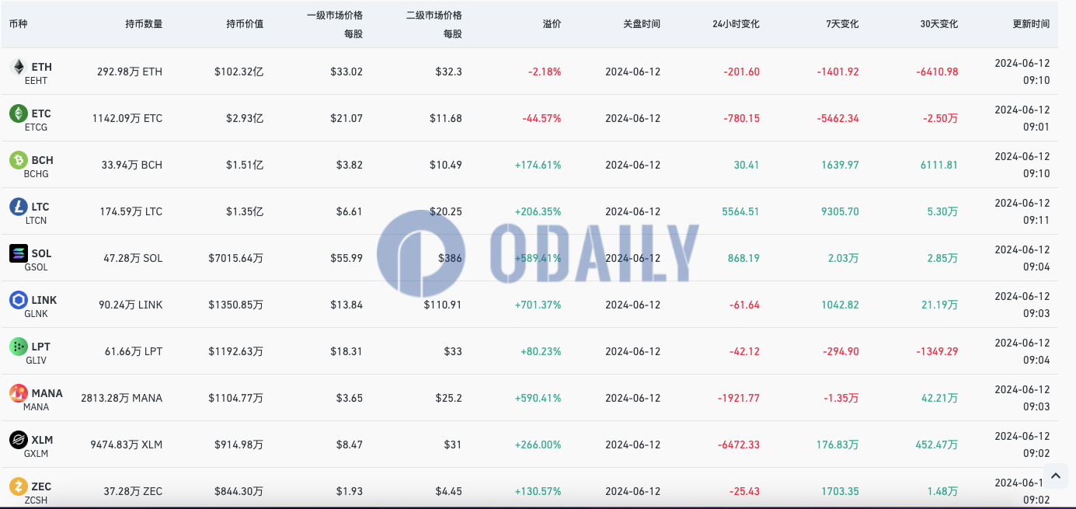Click the 292.98万 ETH holdings cell
This screenshot has height=509, width=1076.
coord(130,71)
